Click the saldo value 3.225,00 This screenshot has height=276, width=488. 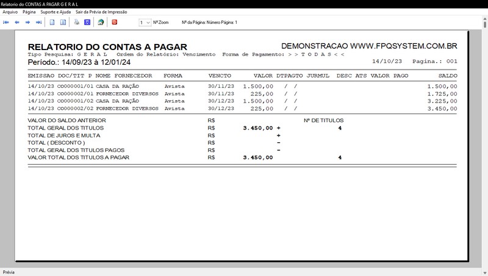click(442, 101)
